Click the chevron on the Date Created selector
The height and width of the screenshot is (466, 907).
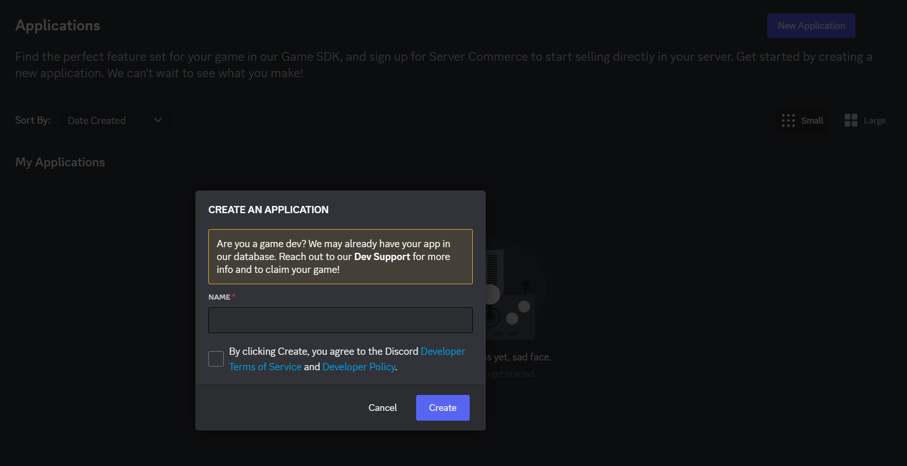pos(158,120)
